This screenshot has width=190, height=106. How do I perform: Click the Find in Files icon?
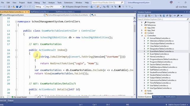(x=98, y=7)
